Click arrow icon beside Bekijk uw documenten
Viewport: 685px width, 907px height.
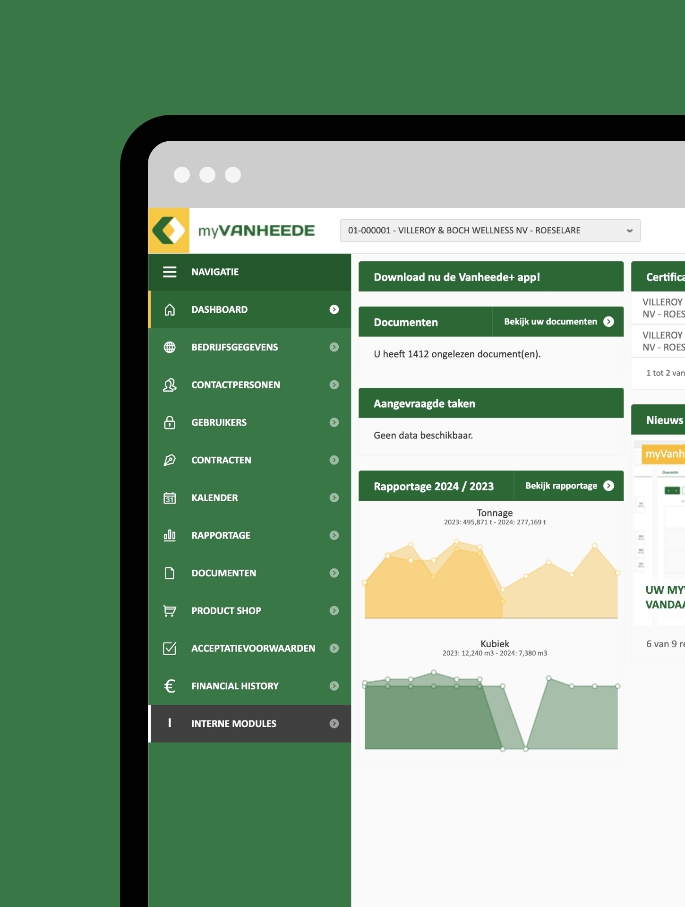click(609, 322)
